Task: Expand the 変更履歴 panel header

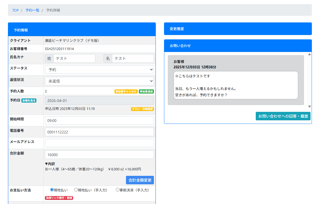Action: [x=238, y=29]
